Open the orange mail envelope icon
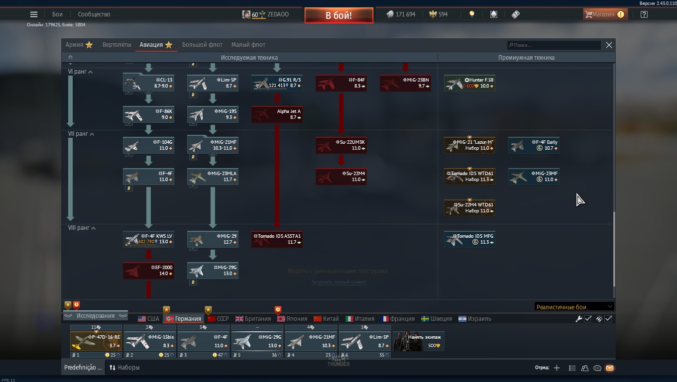 [x=610, y=368]
